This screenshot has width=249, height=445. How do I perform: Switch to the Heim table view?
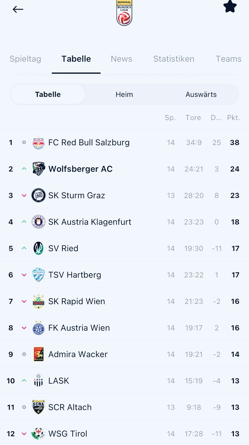124,94
